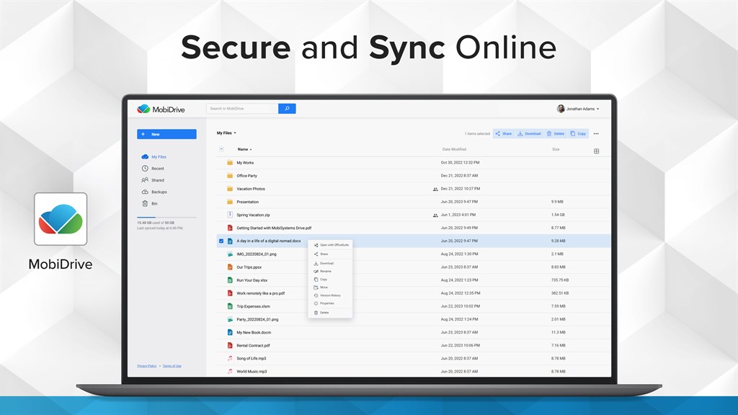
Task: Click Delete in top toolbar
Action: pyautogui.click(x=556, y=133)
